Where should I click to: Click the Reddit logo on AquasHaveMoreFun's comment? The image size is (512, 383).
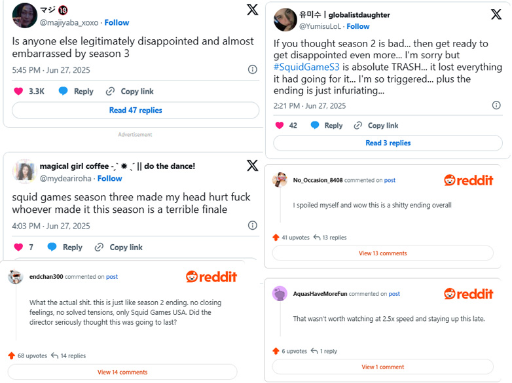pos(468,294)
